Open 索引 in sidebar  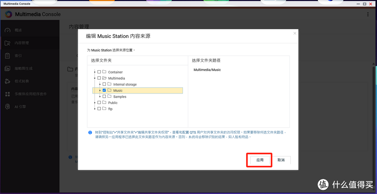30,56
